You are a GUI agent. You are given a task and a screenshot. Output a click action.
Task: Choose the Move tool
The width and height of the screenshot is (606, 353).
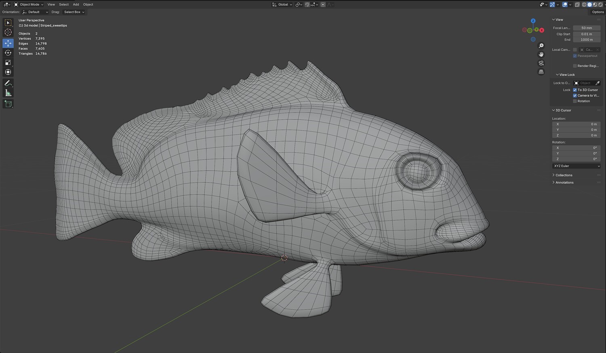pyautogui.click(x=8, y=43)
